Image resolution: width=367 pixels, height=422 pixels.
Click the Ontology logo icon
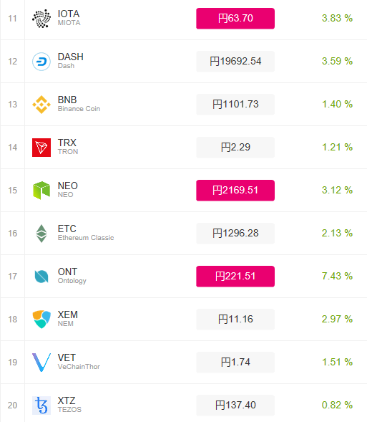(x=41, y=277)
